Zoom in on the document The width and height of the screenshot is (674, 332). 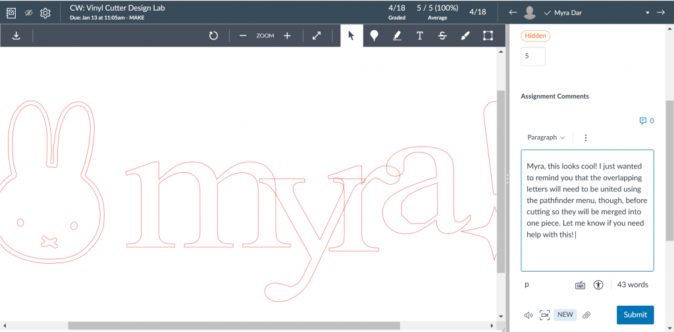point(287,36)
